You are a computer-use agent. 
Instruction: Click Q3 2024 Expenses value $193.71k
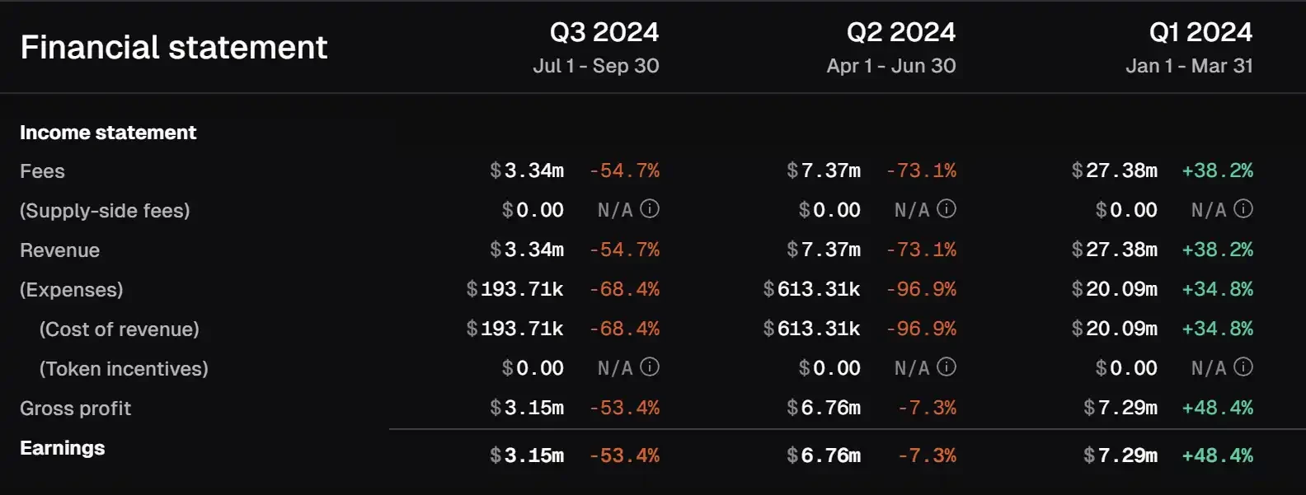pos(514,289)
